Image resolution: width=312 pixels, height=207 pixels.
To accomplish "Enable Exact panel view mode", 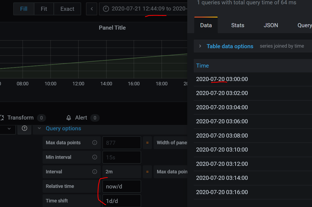I will (x=67, y=9).
